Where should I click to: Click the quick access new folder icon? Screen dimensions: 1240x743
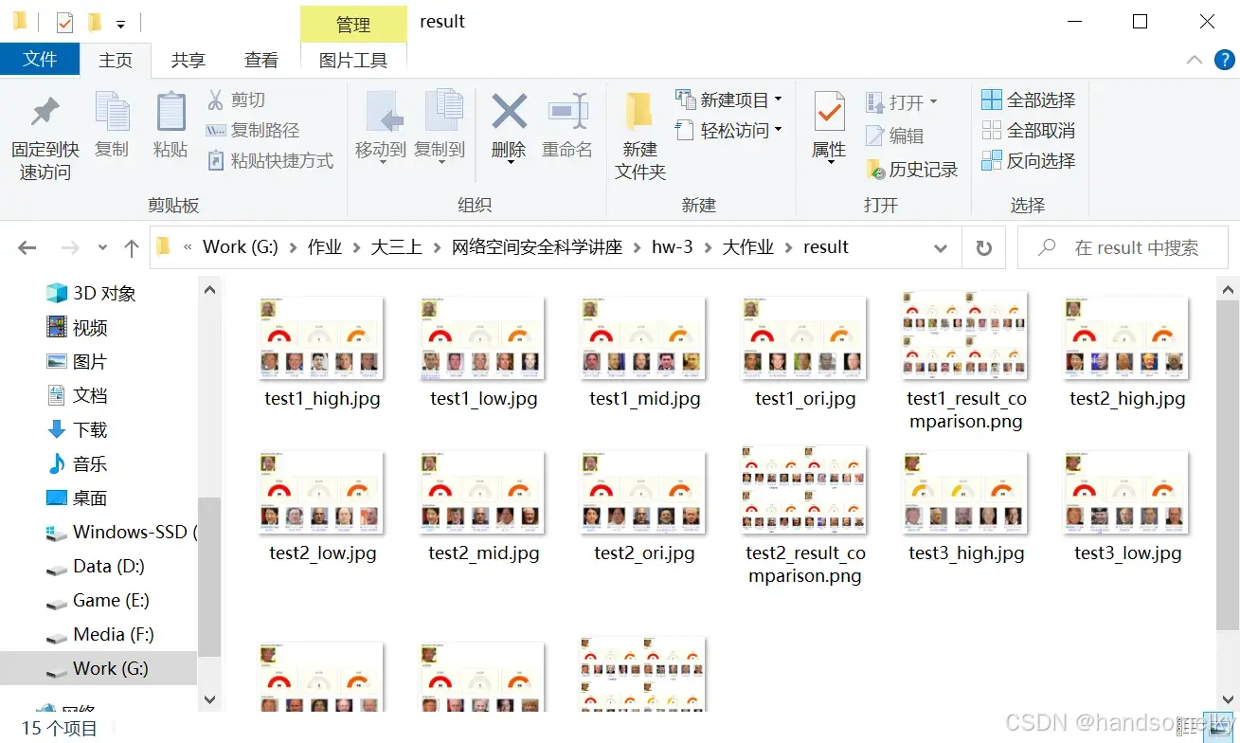pyautogui.click(x=94, y=22)
